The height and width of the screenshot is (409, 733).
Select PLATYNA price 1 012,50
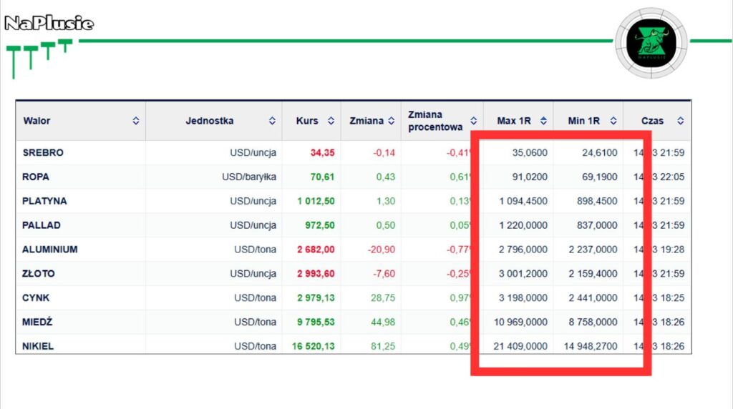316,201
